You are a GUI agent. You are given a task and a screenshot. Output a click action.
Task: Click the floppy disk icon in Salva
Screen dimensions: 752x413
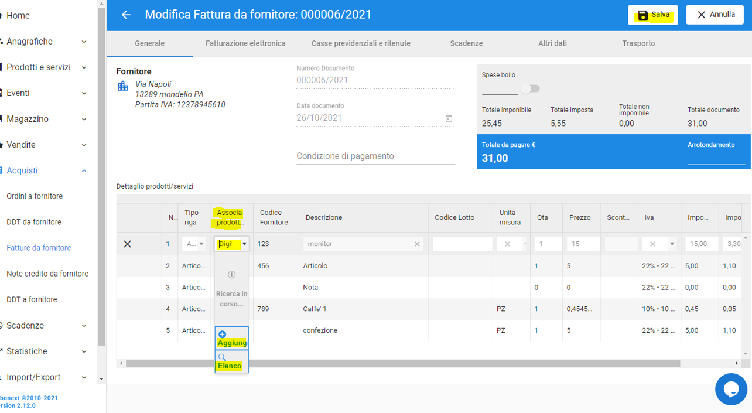pos(642,15)
